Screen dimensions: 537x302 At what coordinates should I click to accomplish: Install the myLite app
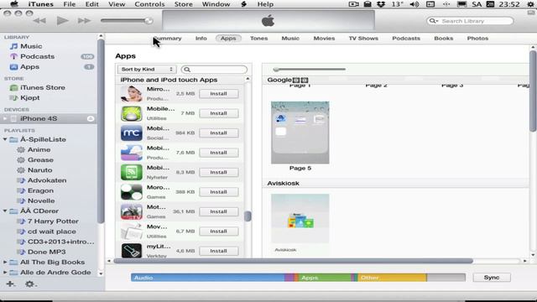pyautogui.click(x=218, y=251)
